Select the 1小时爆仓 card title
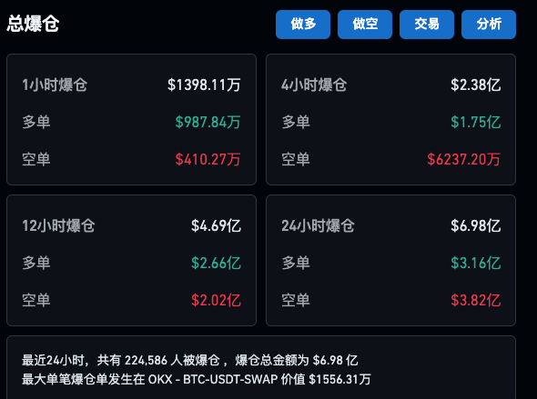This screenshot has height=399, width=537. (55, 85)
